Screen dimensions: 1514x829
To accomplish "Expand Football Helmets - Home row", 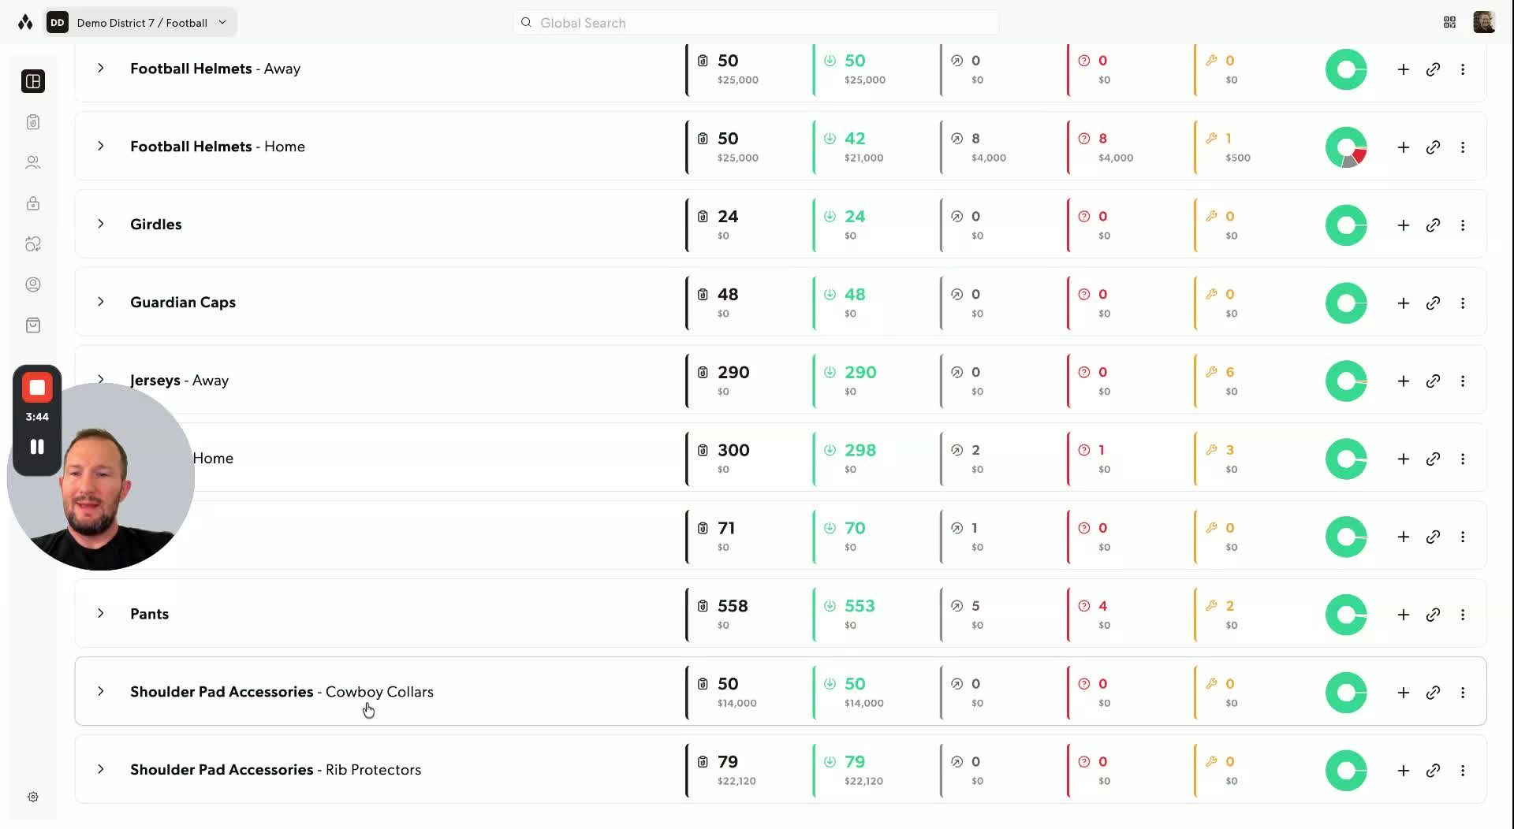I will [x=101, y=147].
